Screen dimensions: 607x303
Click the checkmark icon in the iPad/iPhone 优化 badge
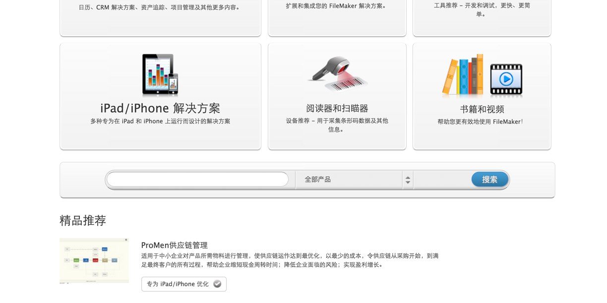click(217, 284)
